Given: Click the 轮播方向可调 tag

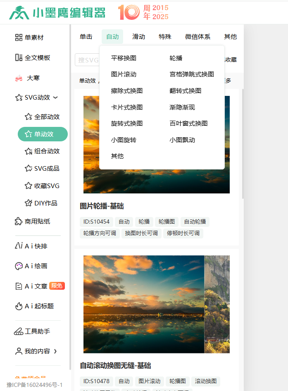Looking at the screenshot, I should (100, 234).
